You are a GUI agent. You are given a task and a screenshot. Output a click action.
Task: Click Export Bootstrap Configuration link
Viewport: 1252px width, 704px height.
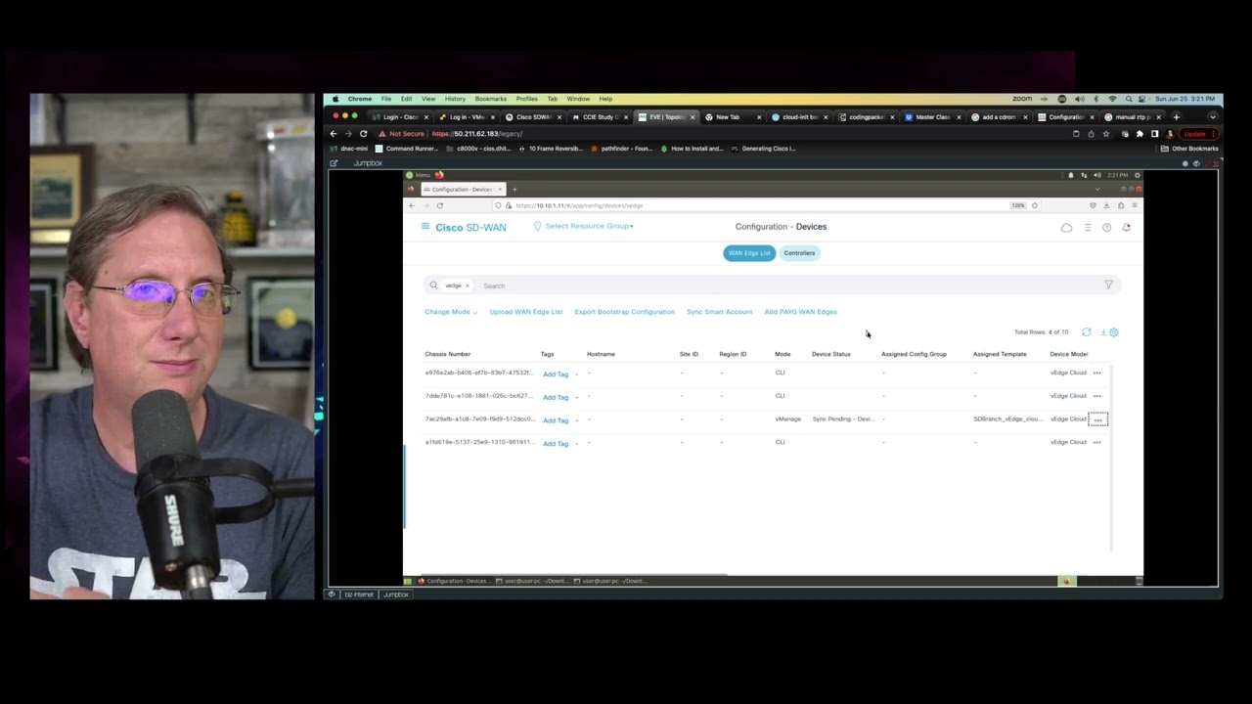click(x=625, y=312)
